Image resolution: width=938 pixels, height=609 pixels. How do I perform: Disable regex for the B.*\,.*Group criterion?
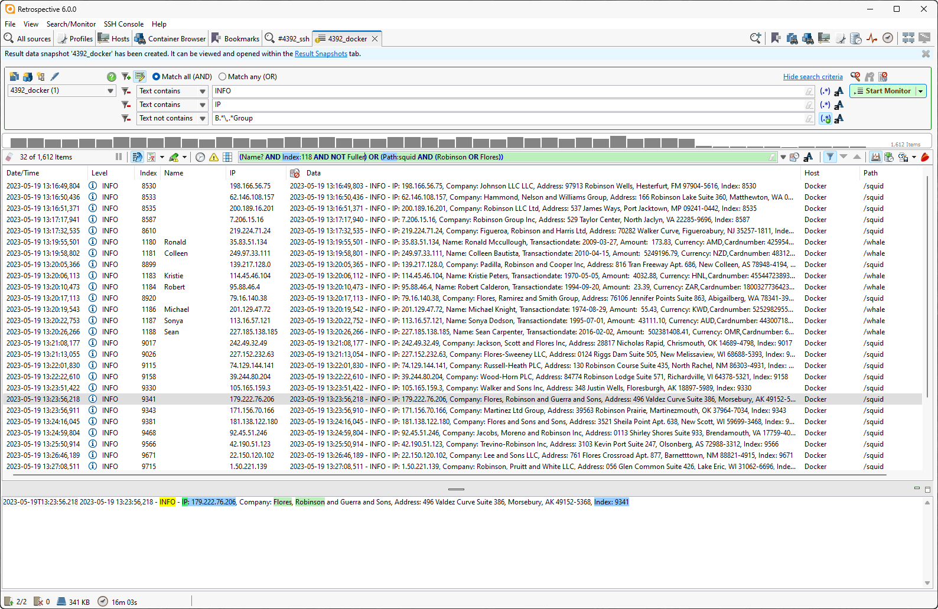825,118
